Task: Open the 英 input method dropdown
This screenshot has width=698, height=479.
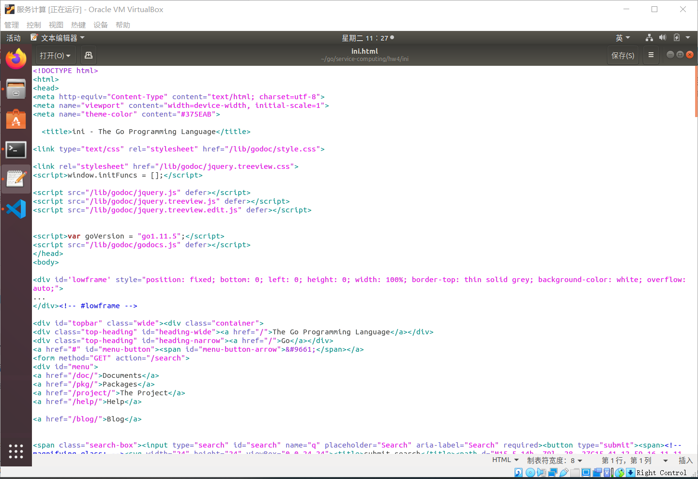Action: [623, 38]
